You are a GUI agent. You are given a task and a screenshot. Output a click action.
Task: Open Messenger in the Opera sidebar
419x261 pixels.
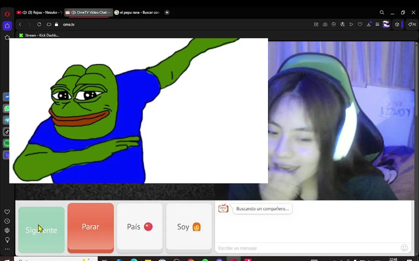click(x=7, y=97)
